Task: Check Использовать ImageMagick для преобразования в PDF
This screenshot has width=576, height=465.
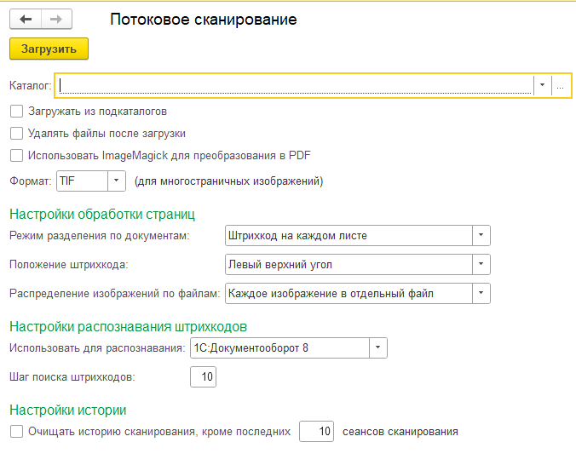Action: tap(16, 155)
